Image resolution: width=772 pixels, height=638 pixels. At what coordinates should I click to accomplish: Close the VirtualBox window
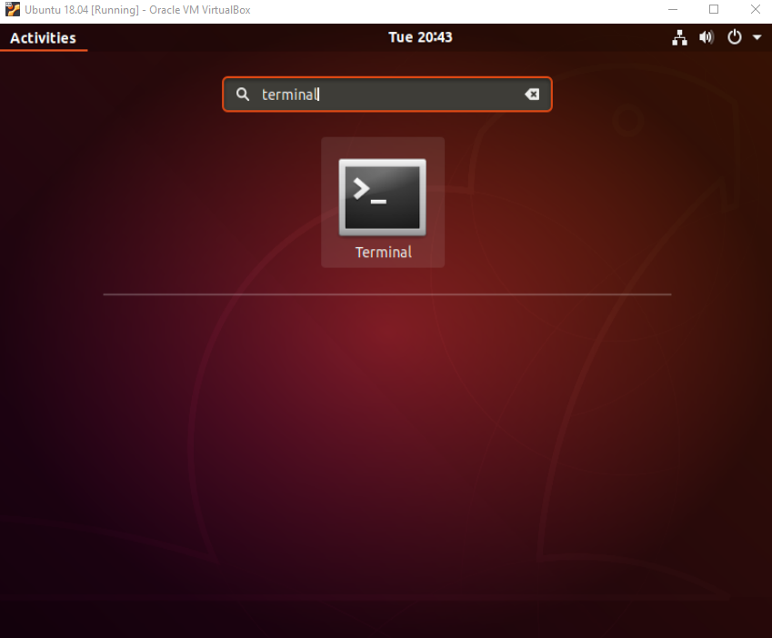coord(756,10)
